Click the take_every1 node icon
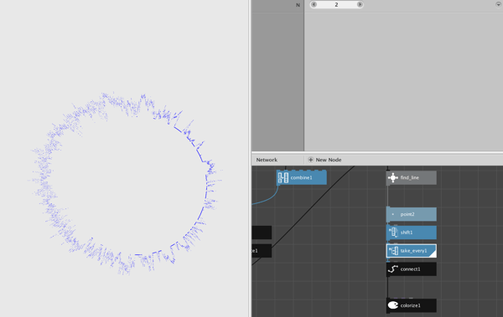The image size is (503, 317). pos(393,251)
